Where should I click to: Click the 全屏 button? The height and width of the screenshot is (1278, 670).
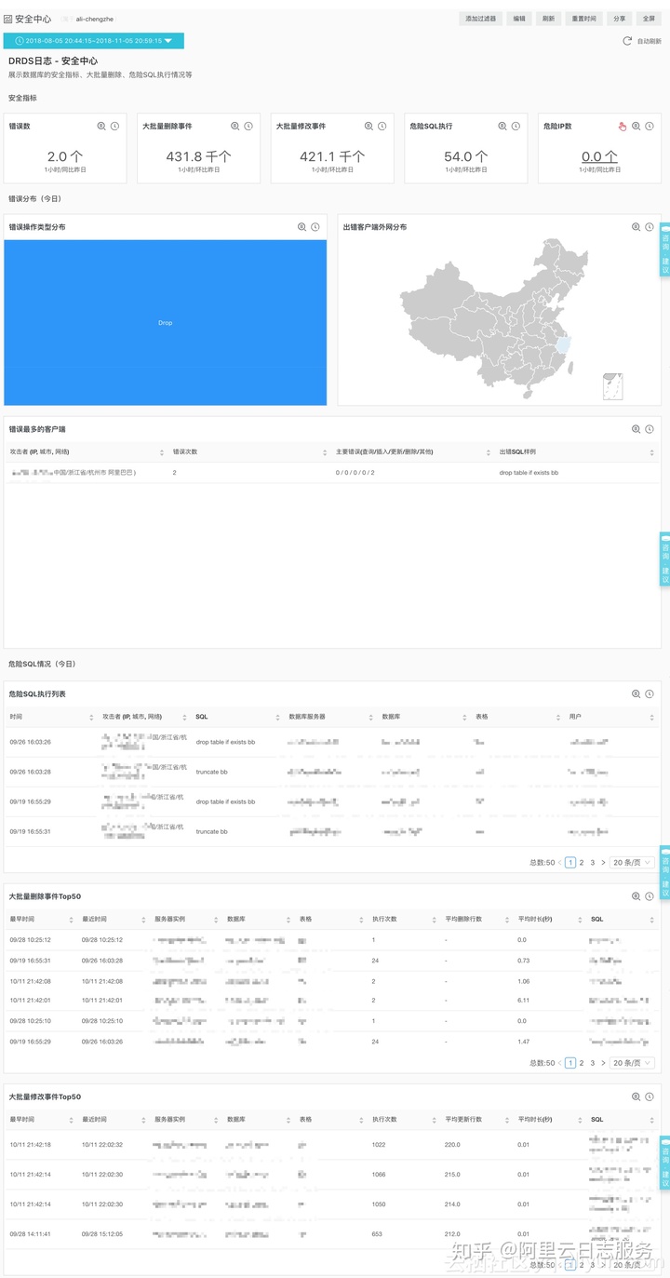click(649, 19)
